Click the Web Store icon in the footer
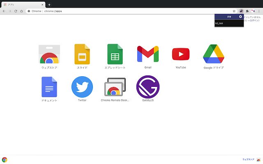This screenshot has width=263, height=164. [x=258, y=159]
